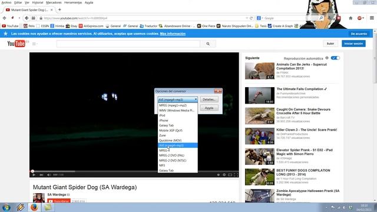Image resolution: width=377 pixels, height=212 pixels.
Task: Click the YouTube search magnifier button
Action: 208,44
